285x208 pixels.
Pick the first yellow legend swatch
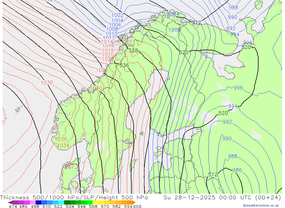[95, 202]
